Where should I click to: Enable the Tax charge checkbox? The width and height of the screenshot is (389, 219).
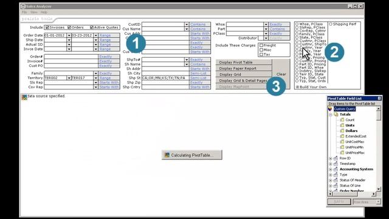click(261, 54)
